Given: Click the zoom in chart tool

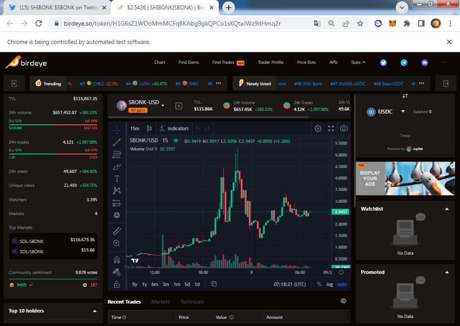Looking at the screenshot, I should (x=117, y=243).
